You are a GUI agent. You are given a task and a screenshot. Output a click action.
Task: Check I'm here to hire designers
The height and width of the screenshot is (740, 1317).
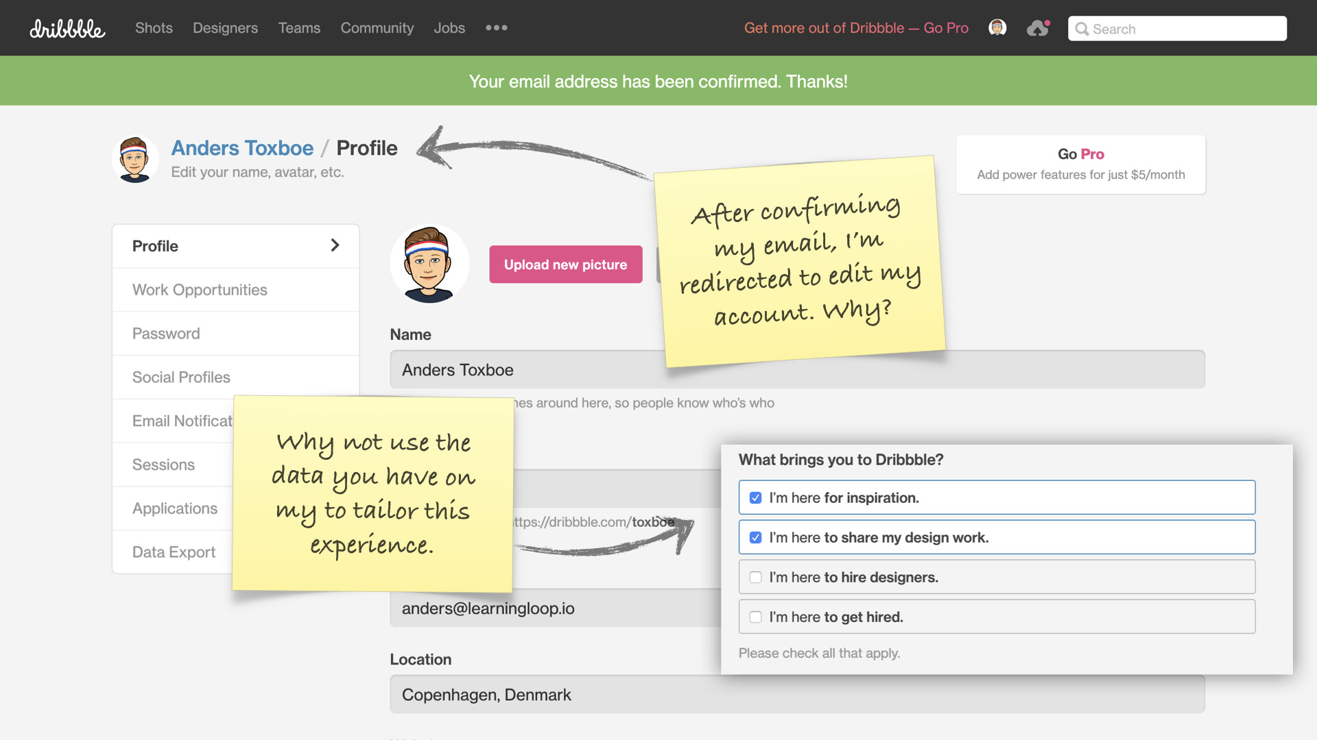pyautogui.click(x=755, y=578)
